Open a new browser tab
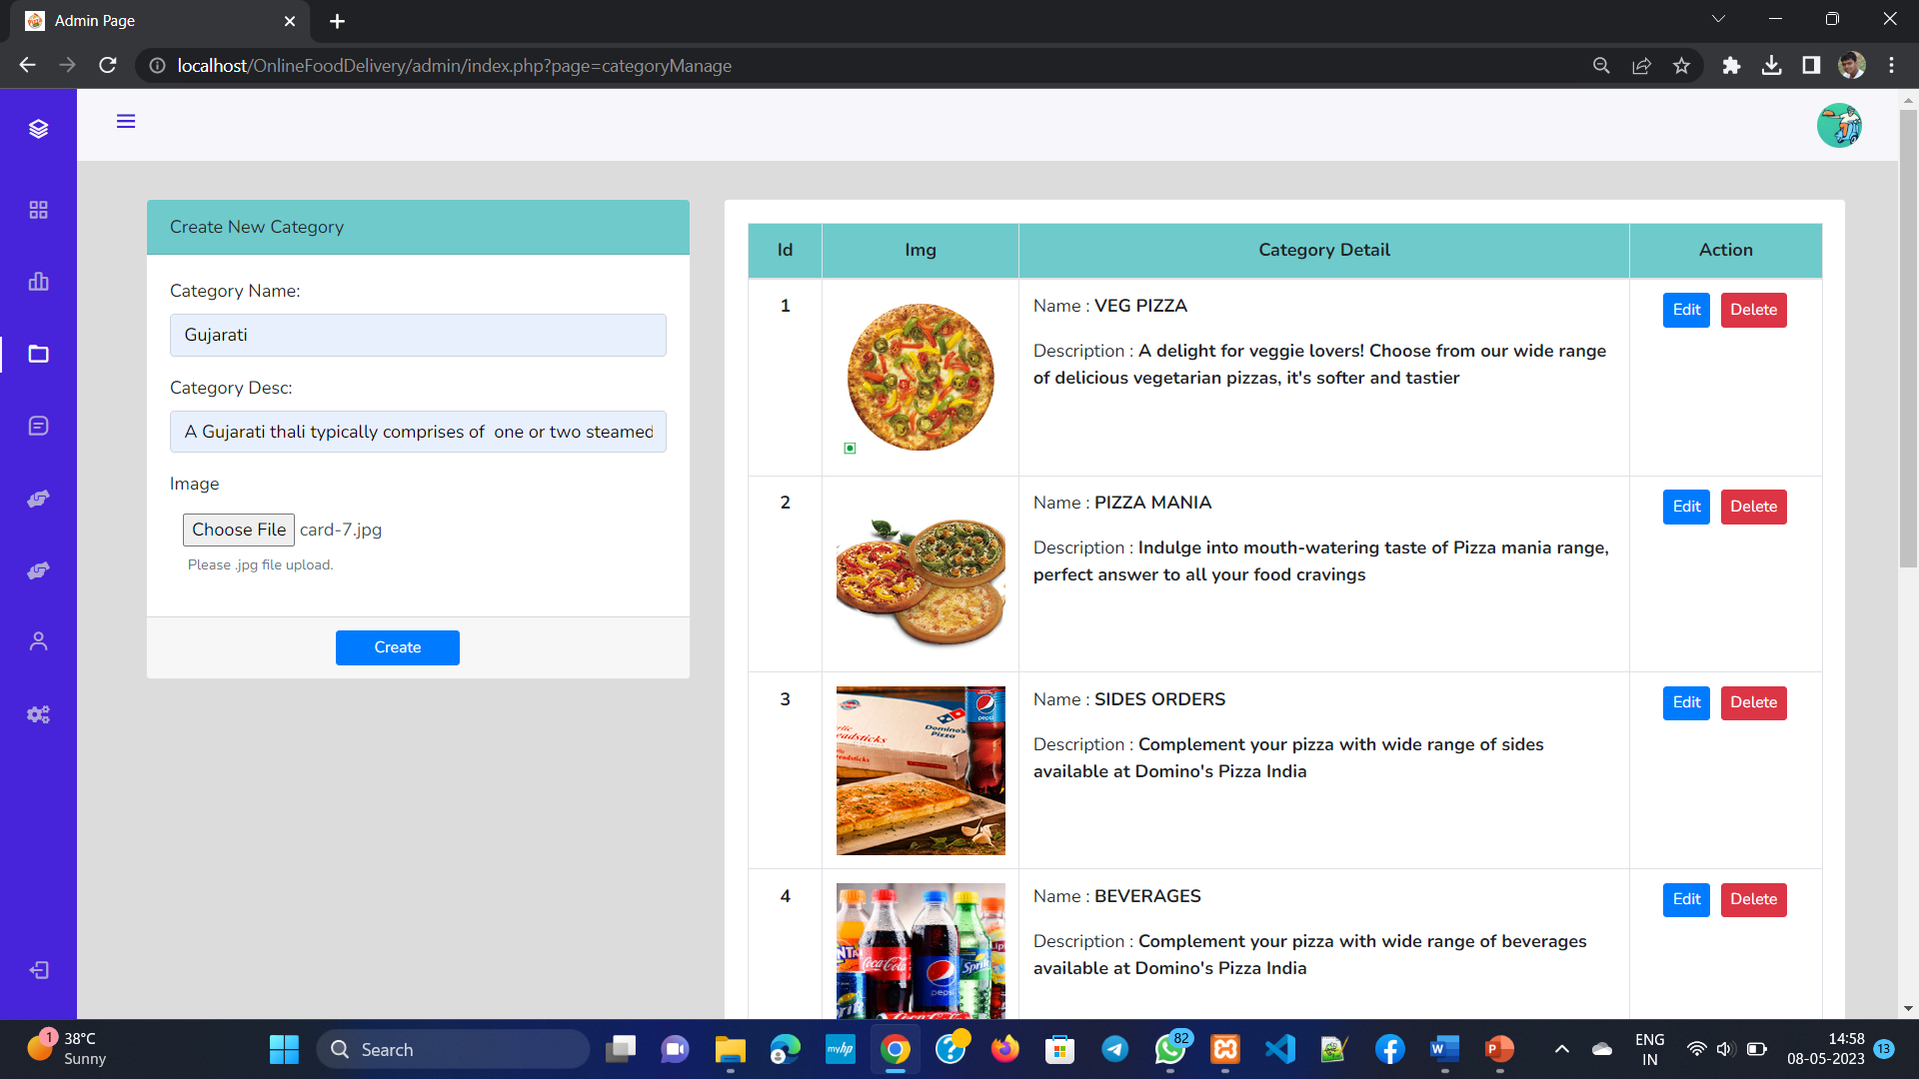This screenshot has height=1079, width=1919. (337, 21)
